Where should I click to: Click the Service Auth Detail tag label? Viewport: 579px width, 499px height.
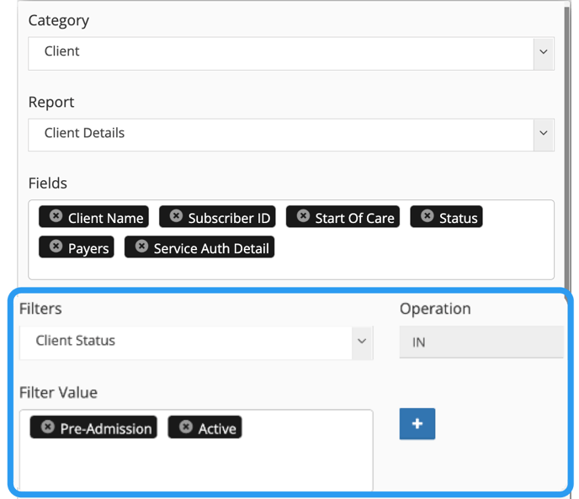(x=211, y=248)
